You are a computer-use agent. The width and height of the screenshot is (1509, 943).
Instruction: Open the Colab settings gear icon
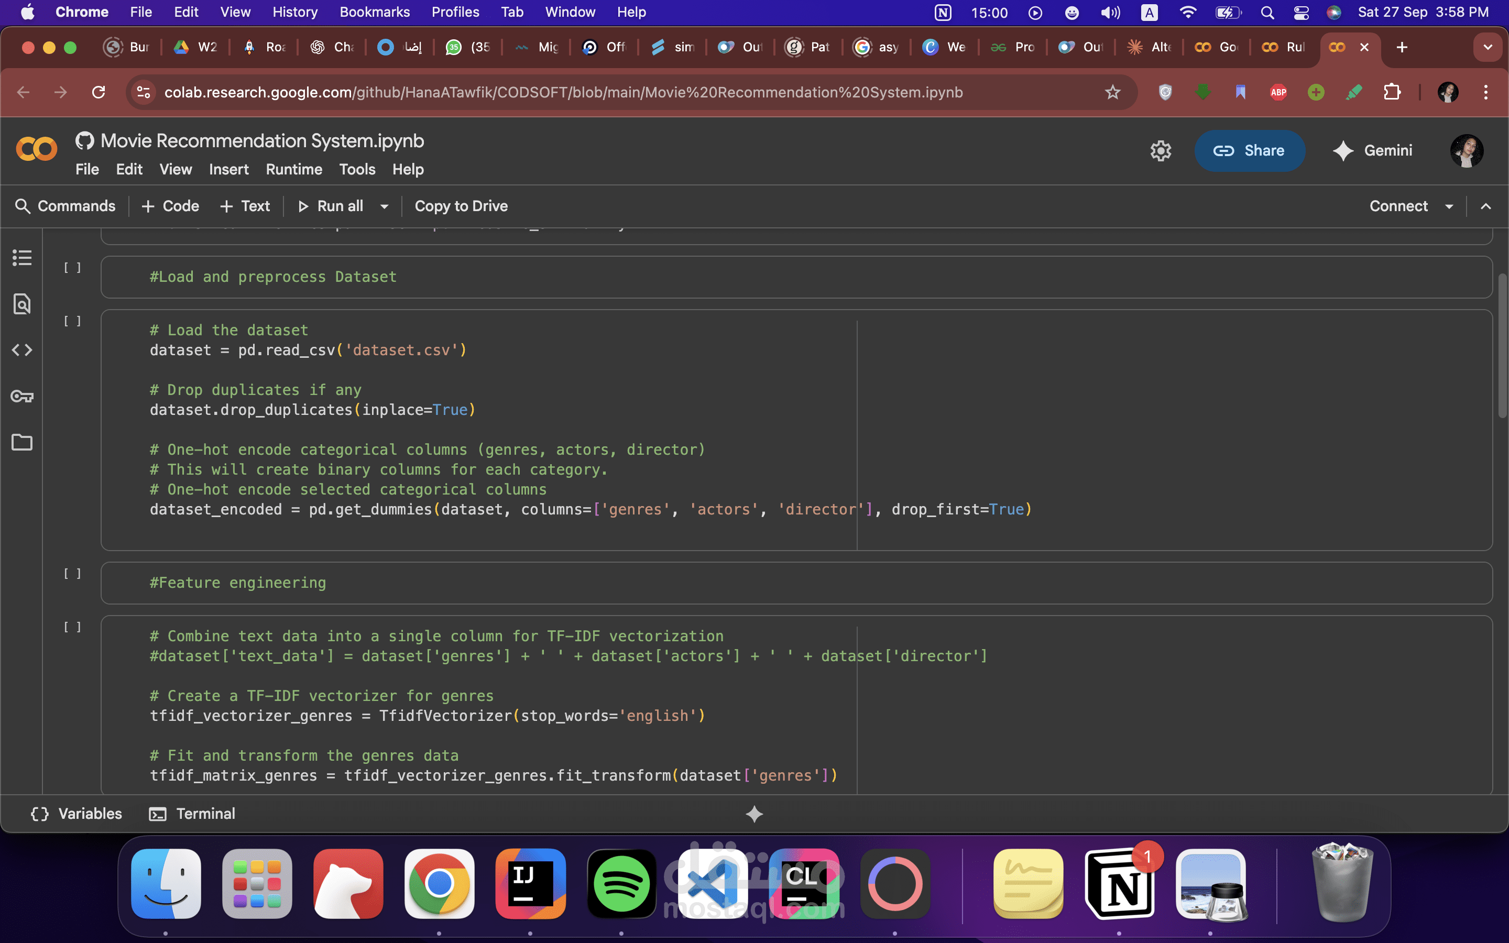pos(1161,151)
